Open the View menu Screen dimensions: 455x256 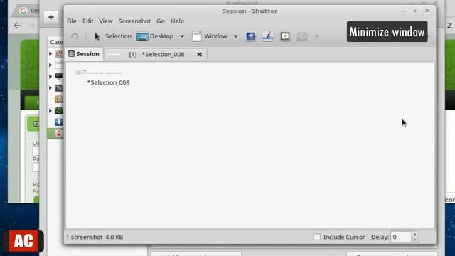point(106,21)
